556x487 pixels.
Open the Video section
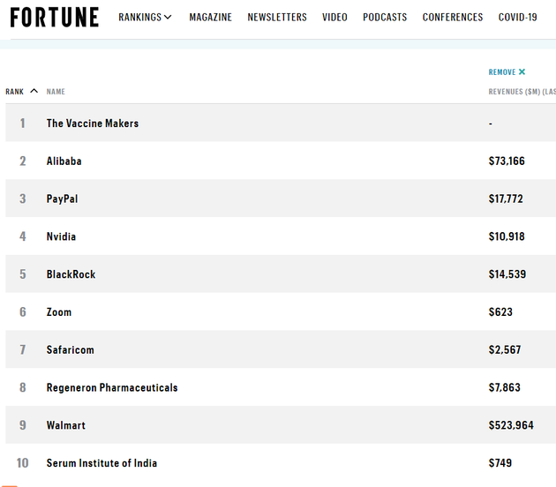click(x=334, y=17)
